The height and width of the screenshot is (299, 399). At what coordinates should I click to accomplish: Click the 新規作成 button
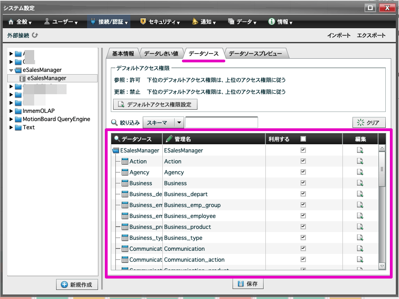tap(77, 284)
